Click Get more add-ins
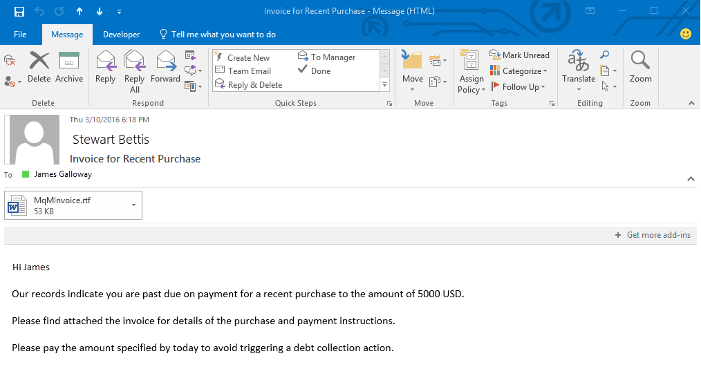 click(653, 235)
